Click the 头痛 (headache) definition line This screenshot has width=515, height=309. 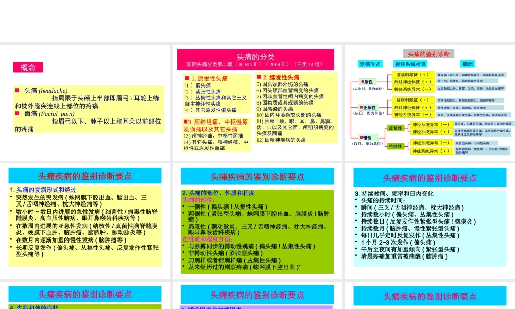46,91
